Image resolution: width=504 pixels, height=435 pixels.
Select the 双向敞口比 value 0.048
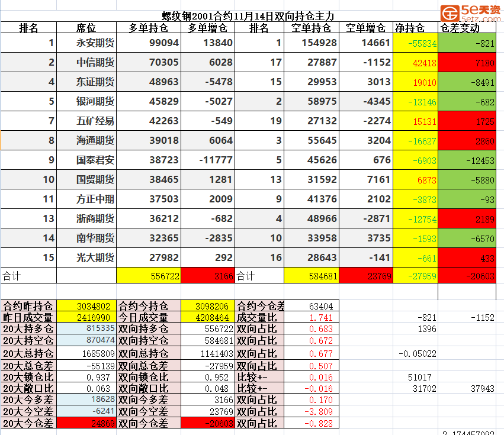pos(208,388)
